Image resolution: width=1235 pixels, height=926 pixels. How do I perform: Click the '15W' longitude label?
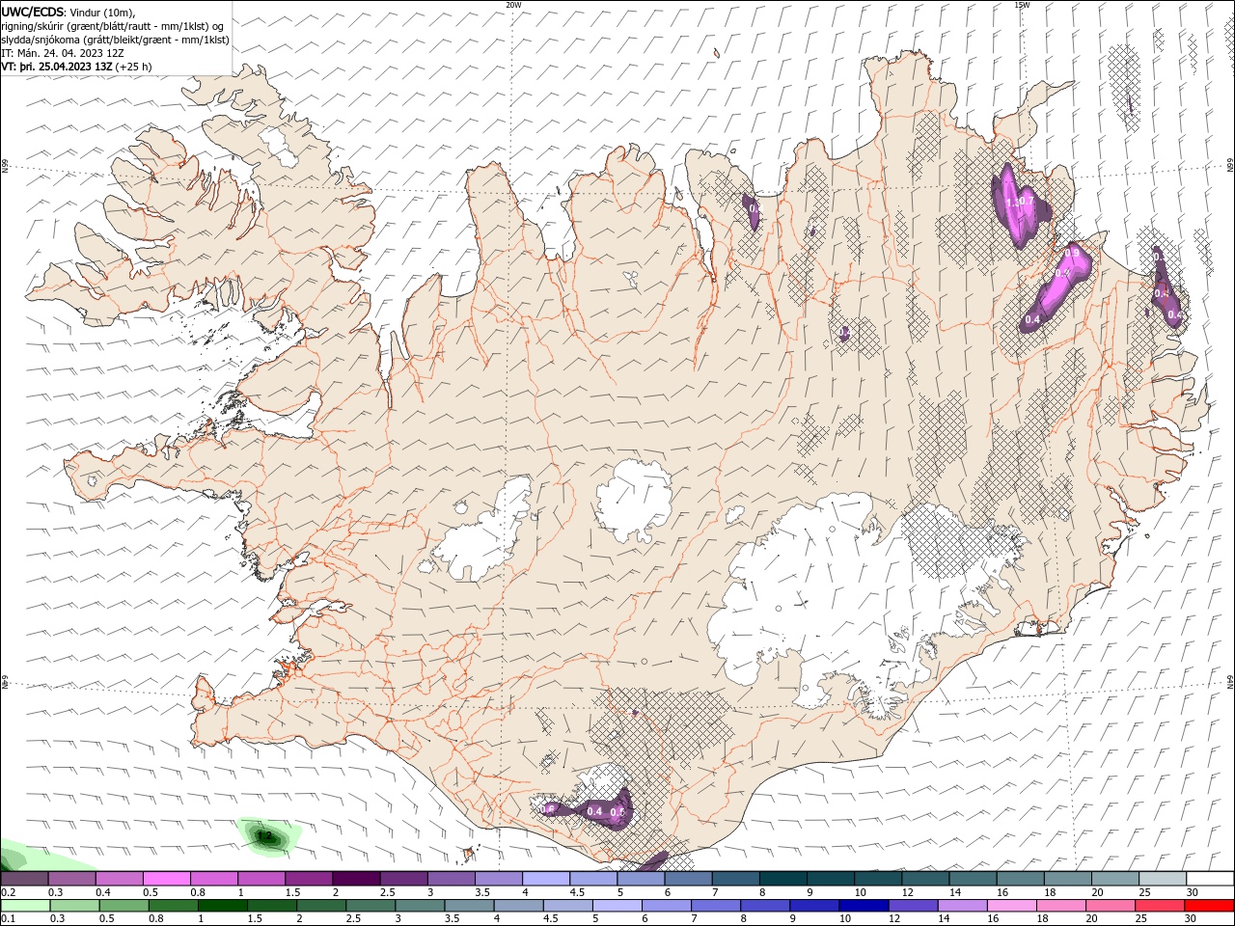pos(1021,5)
